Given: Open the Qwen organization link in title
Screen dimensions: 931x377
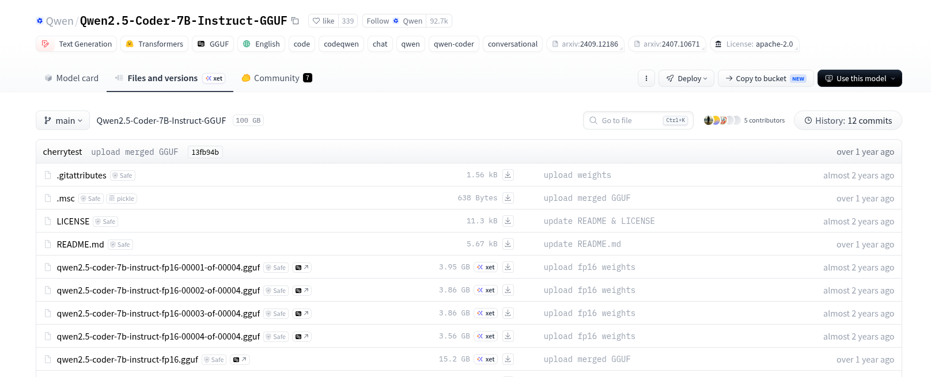Looking at the screenshot, I should pyautogui.click(x=59, y=21).
